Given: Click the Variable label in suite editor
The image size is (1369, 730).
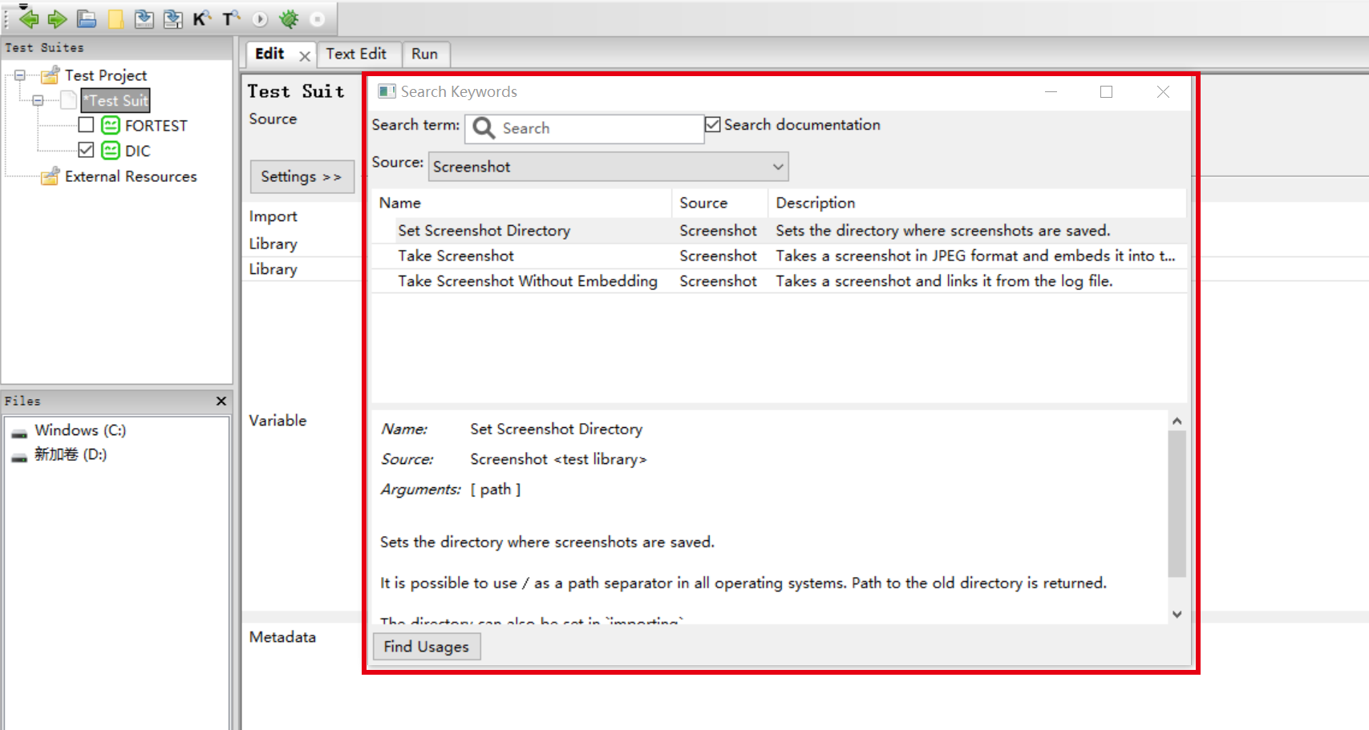Looking at the screenshot, I should (277, 421).
